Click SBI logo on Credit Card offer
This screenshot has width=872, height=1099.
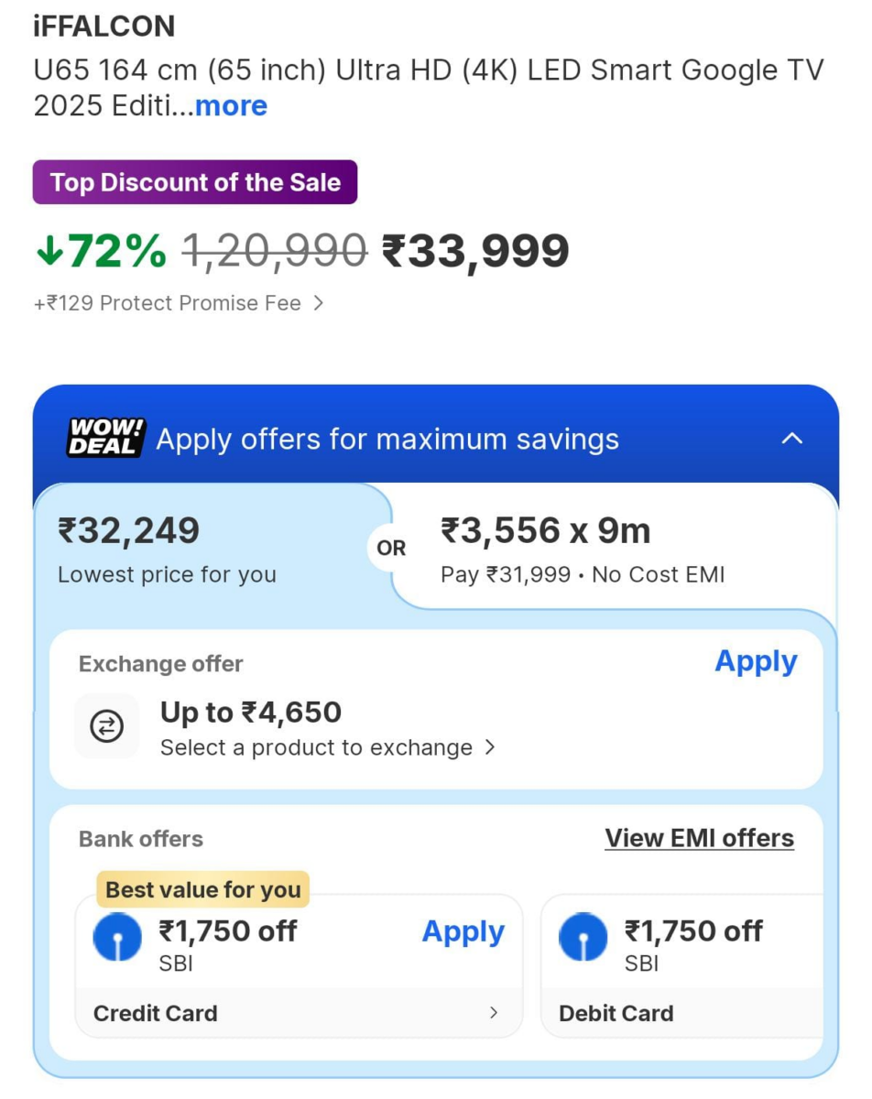[x=118, y=937]
